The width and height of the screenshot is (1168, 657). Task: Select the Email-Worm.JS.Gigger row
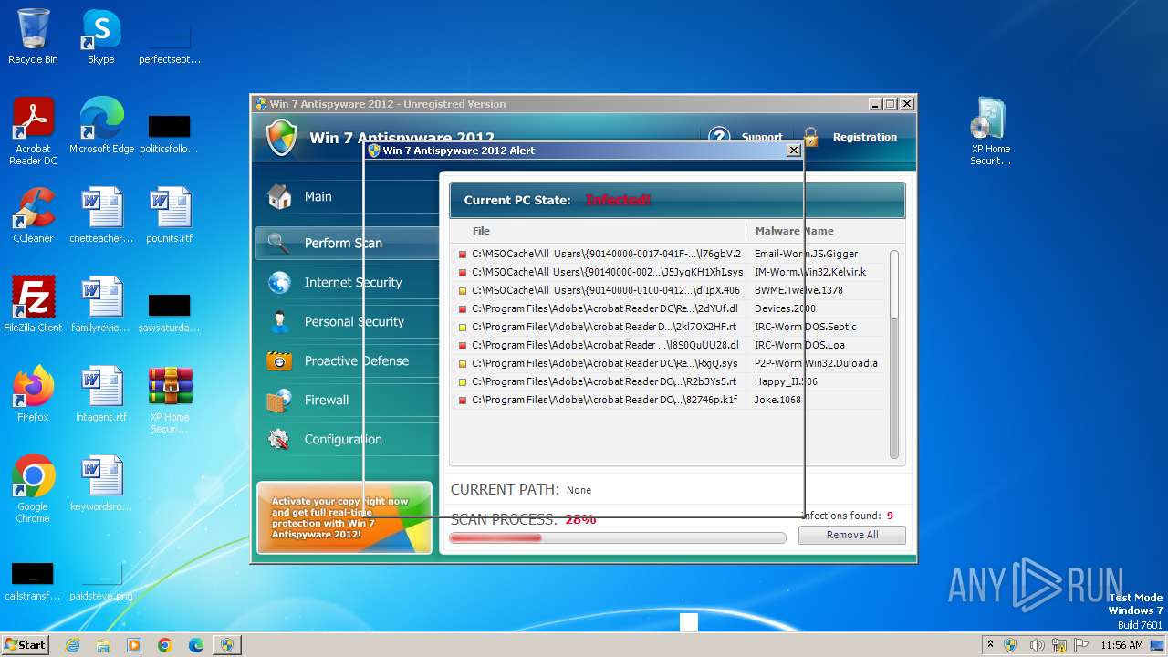(669, 254)
